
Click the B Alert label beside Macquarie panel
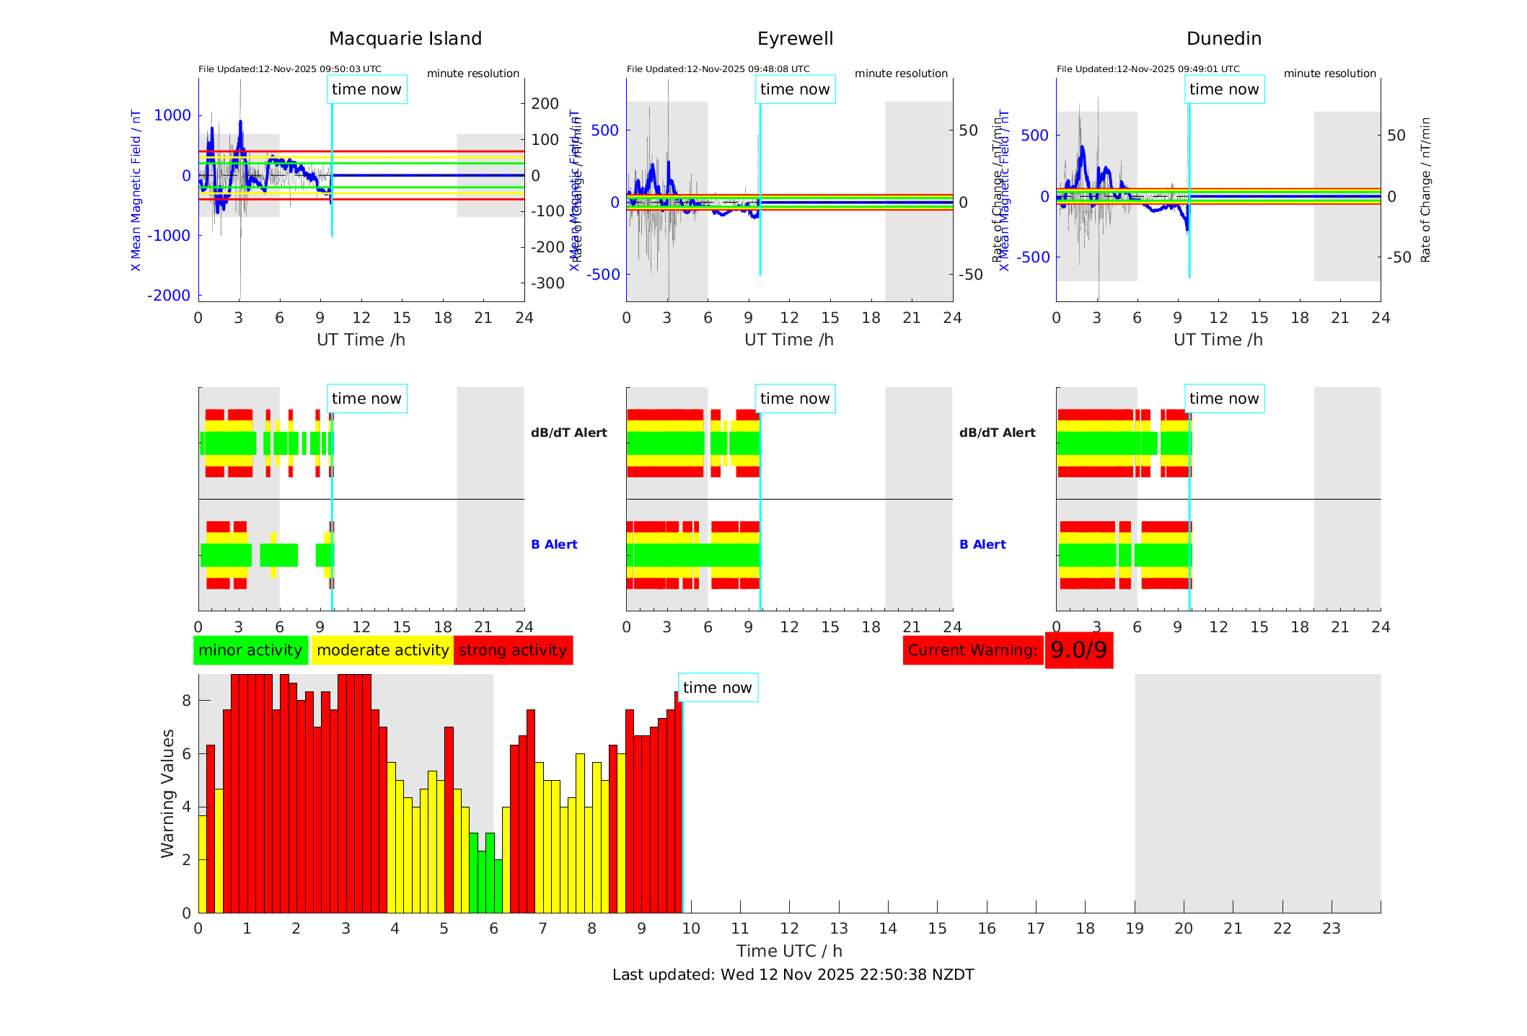pos(554,544)
